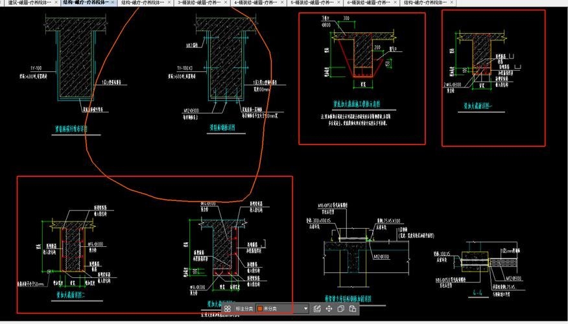Select the active 结构-破疗-疗养院体 tab
568x324 pixels.
86,3
